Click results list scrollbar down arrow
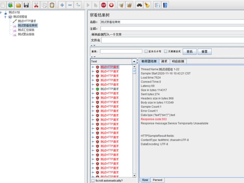Image resolution: width=244 pixels, height=183 pixels. [x=134, y=175]
